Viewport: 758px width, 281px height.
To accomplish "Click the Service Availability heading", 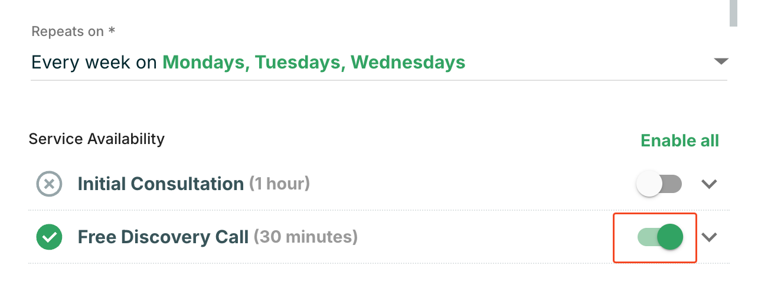I will 96,139.
